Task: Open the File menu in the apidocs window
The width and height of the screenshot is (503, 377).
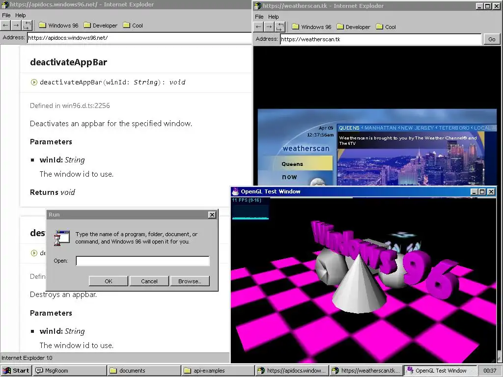Action: [6, 15]
